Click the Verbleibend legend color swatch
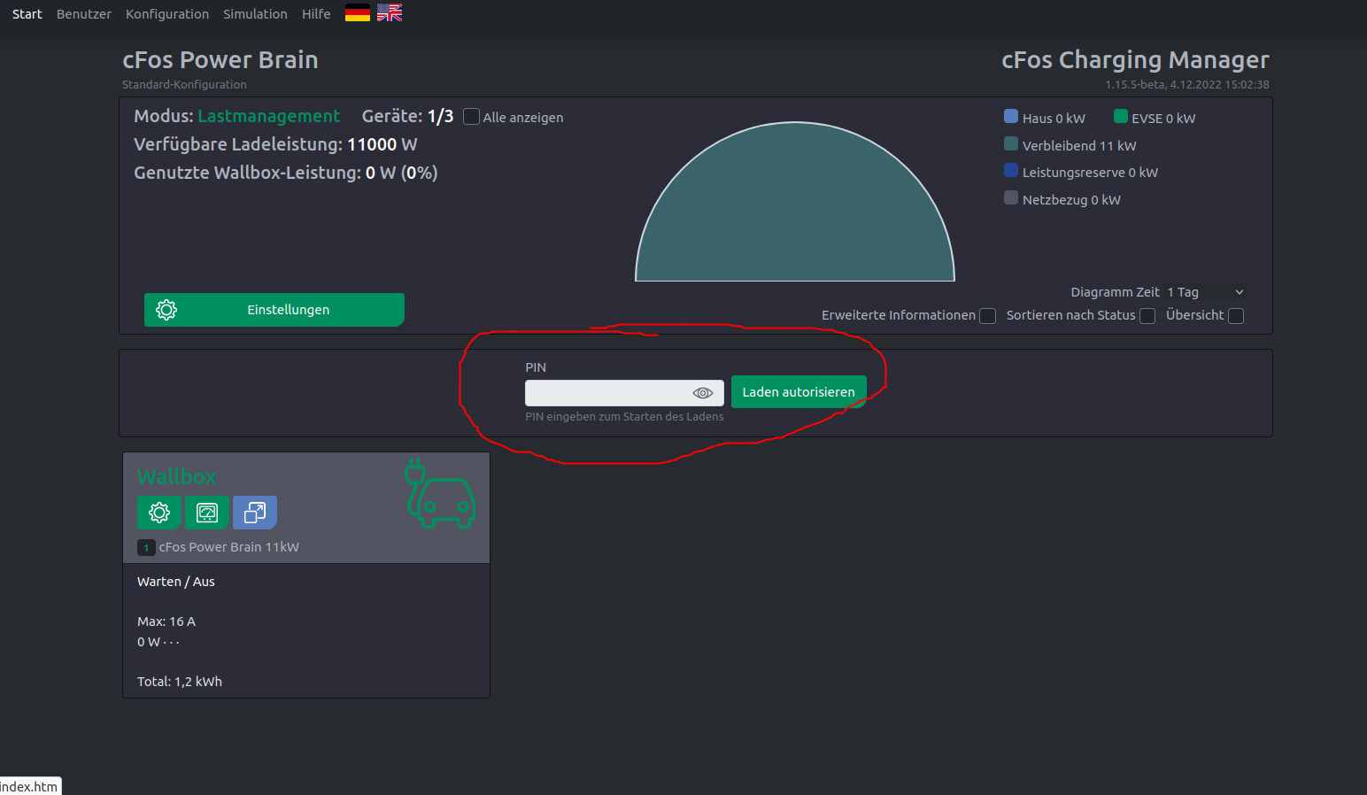Screen dimensions: 1367x795 coord(1011,143)
